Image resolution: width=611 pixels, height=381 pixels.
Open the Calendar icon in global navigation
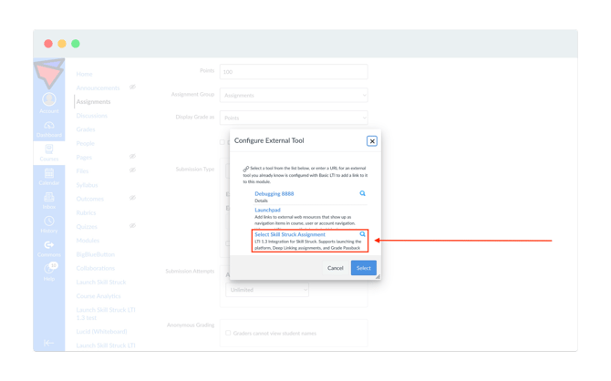[49, 173]
